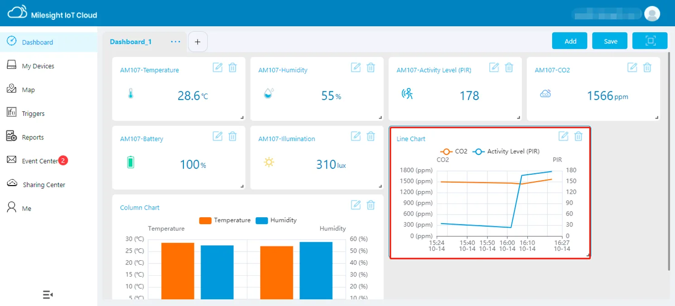
Task: Delete the AM107-Humidity widget
Action: click(371, 67)
